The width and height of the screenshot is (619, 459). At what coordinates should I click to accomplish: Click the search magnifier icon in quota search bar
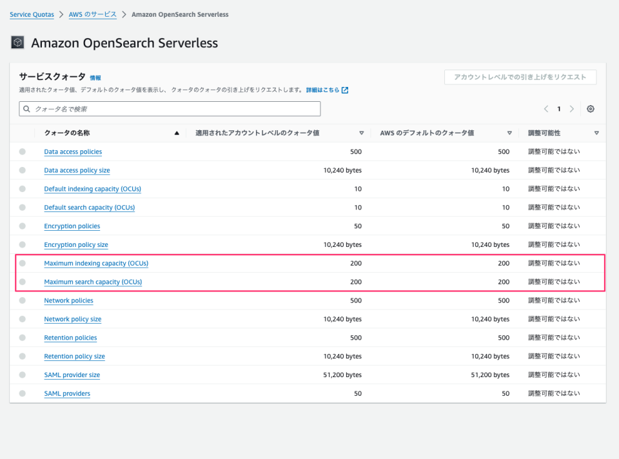pyautogui.click(x=26, y=109)
